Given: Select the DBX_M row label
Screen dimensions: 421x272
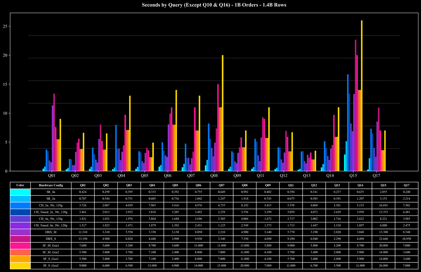Looking at the screenshot, I should [51, 232].
